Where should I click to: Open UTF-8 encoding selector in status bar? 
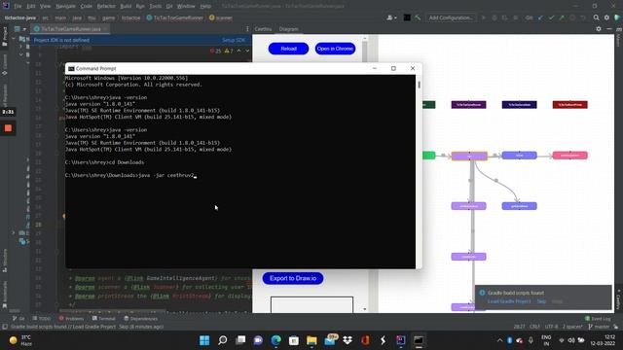(x=551, y=327)
